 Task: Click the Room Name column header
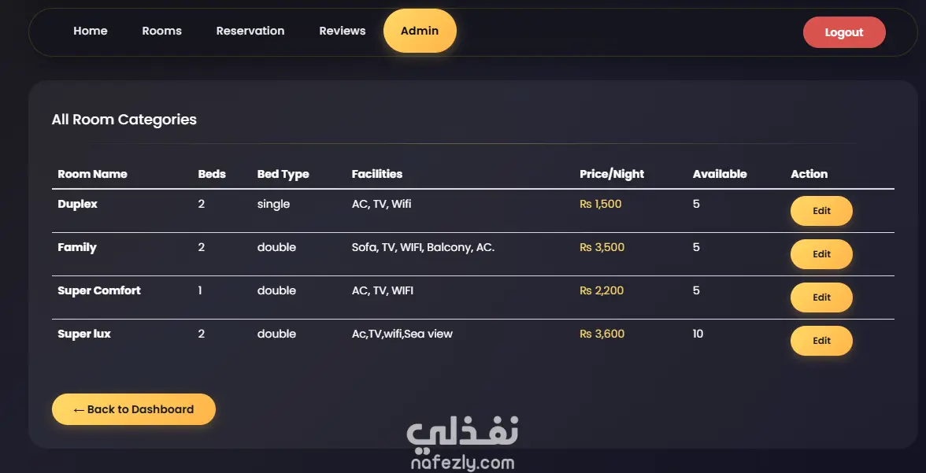(x=92, y=174)
